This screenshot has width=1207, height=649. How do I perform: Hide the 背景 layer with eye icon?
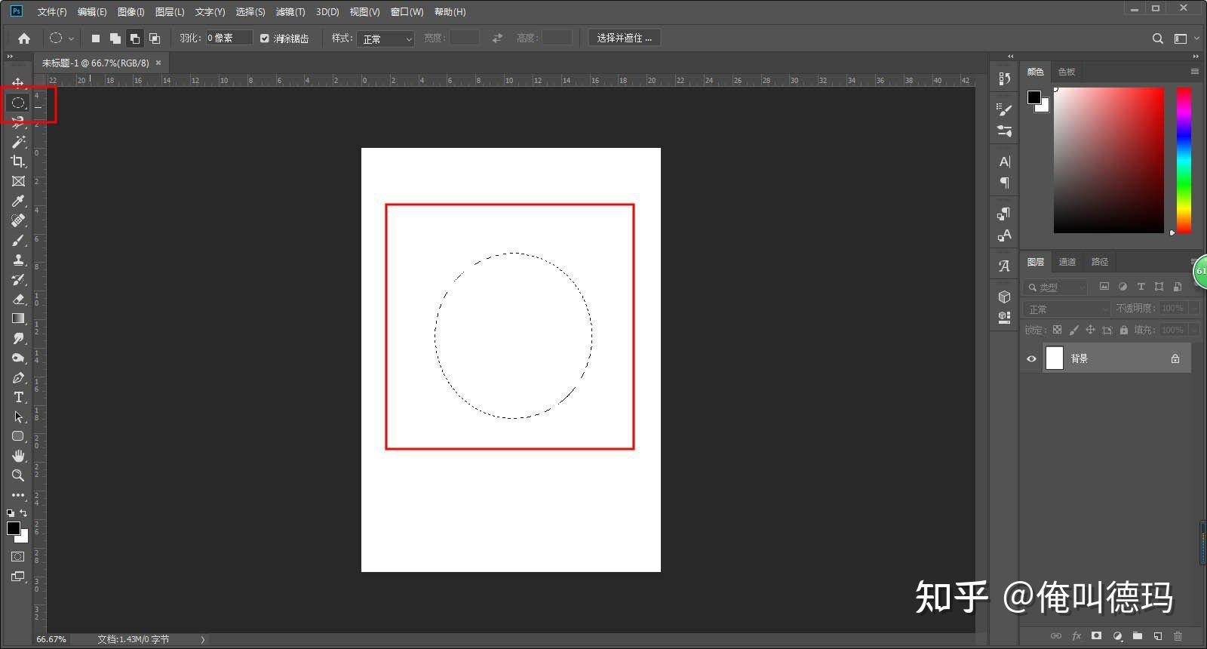(1031, 358)
